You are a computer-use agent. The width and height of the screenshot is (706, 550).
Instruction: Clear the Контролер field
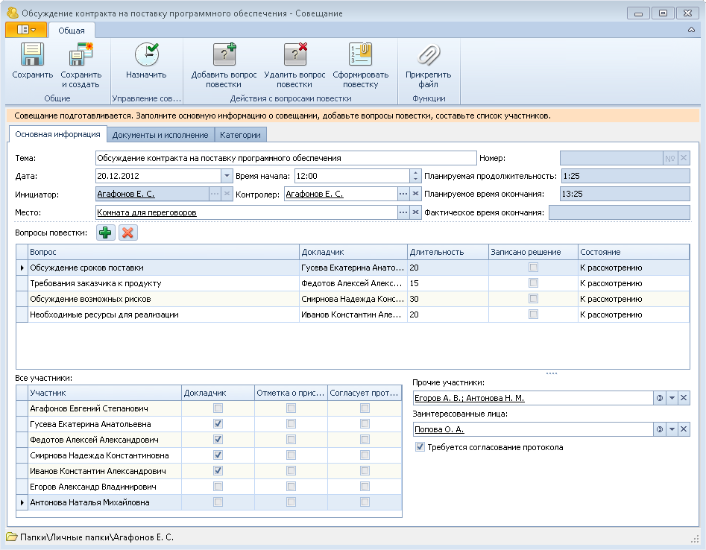[x=415, y=194]
